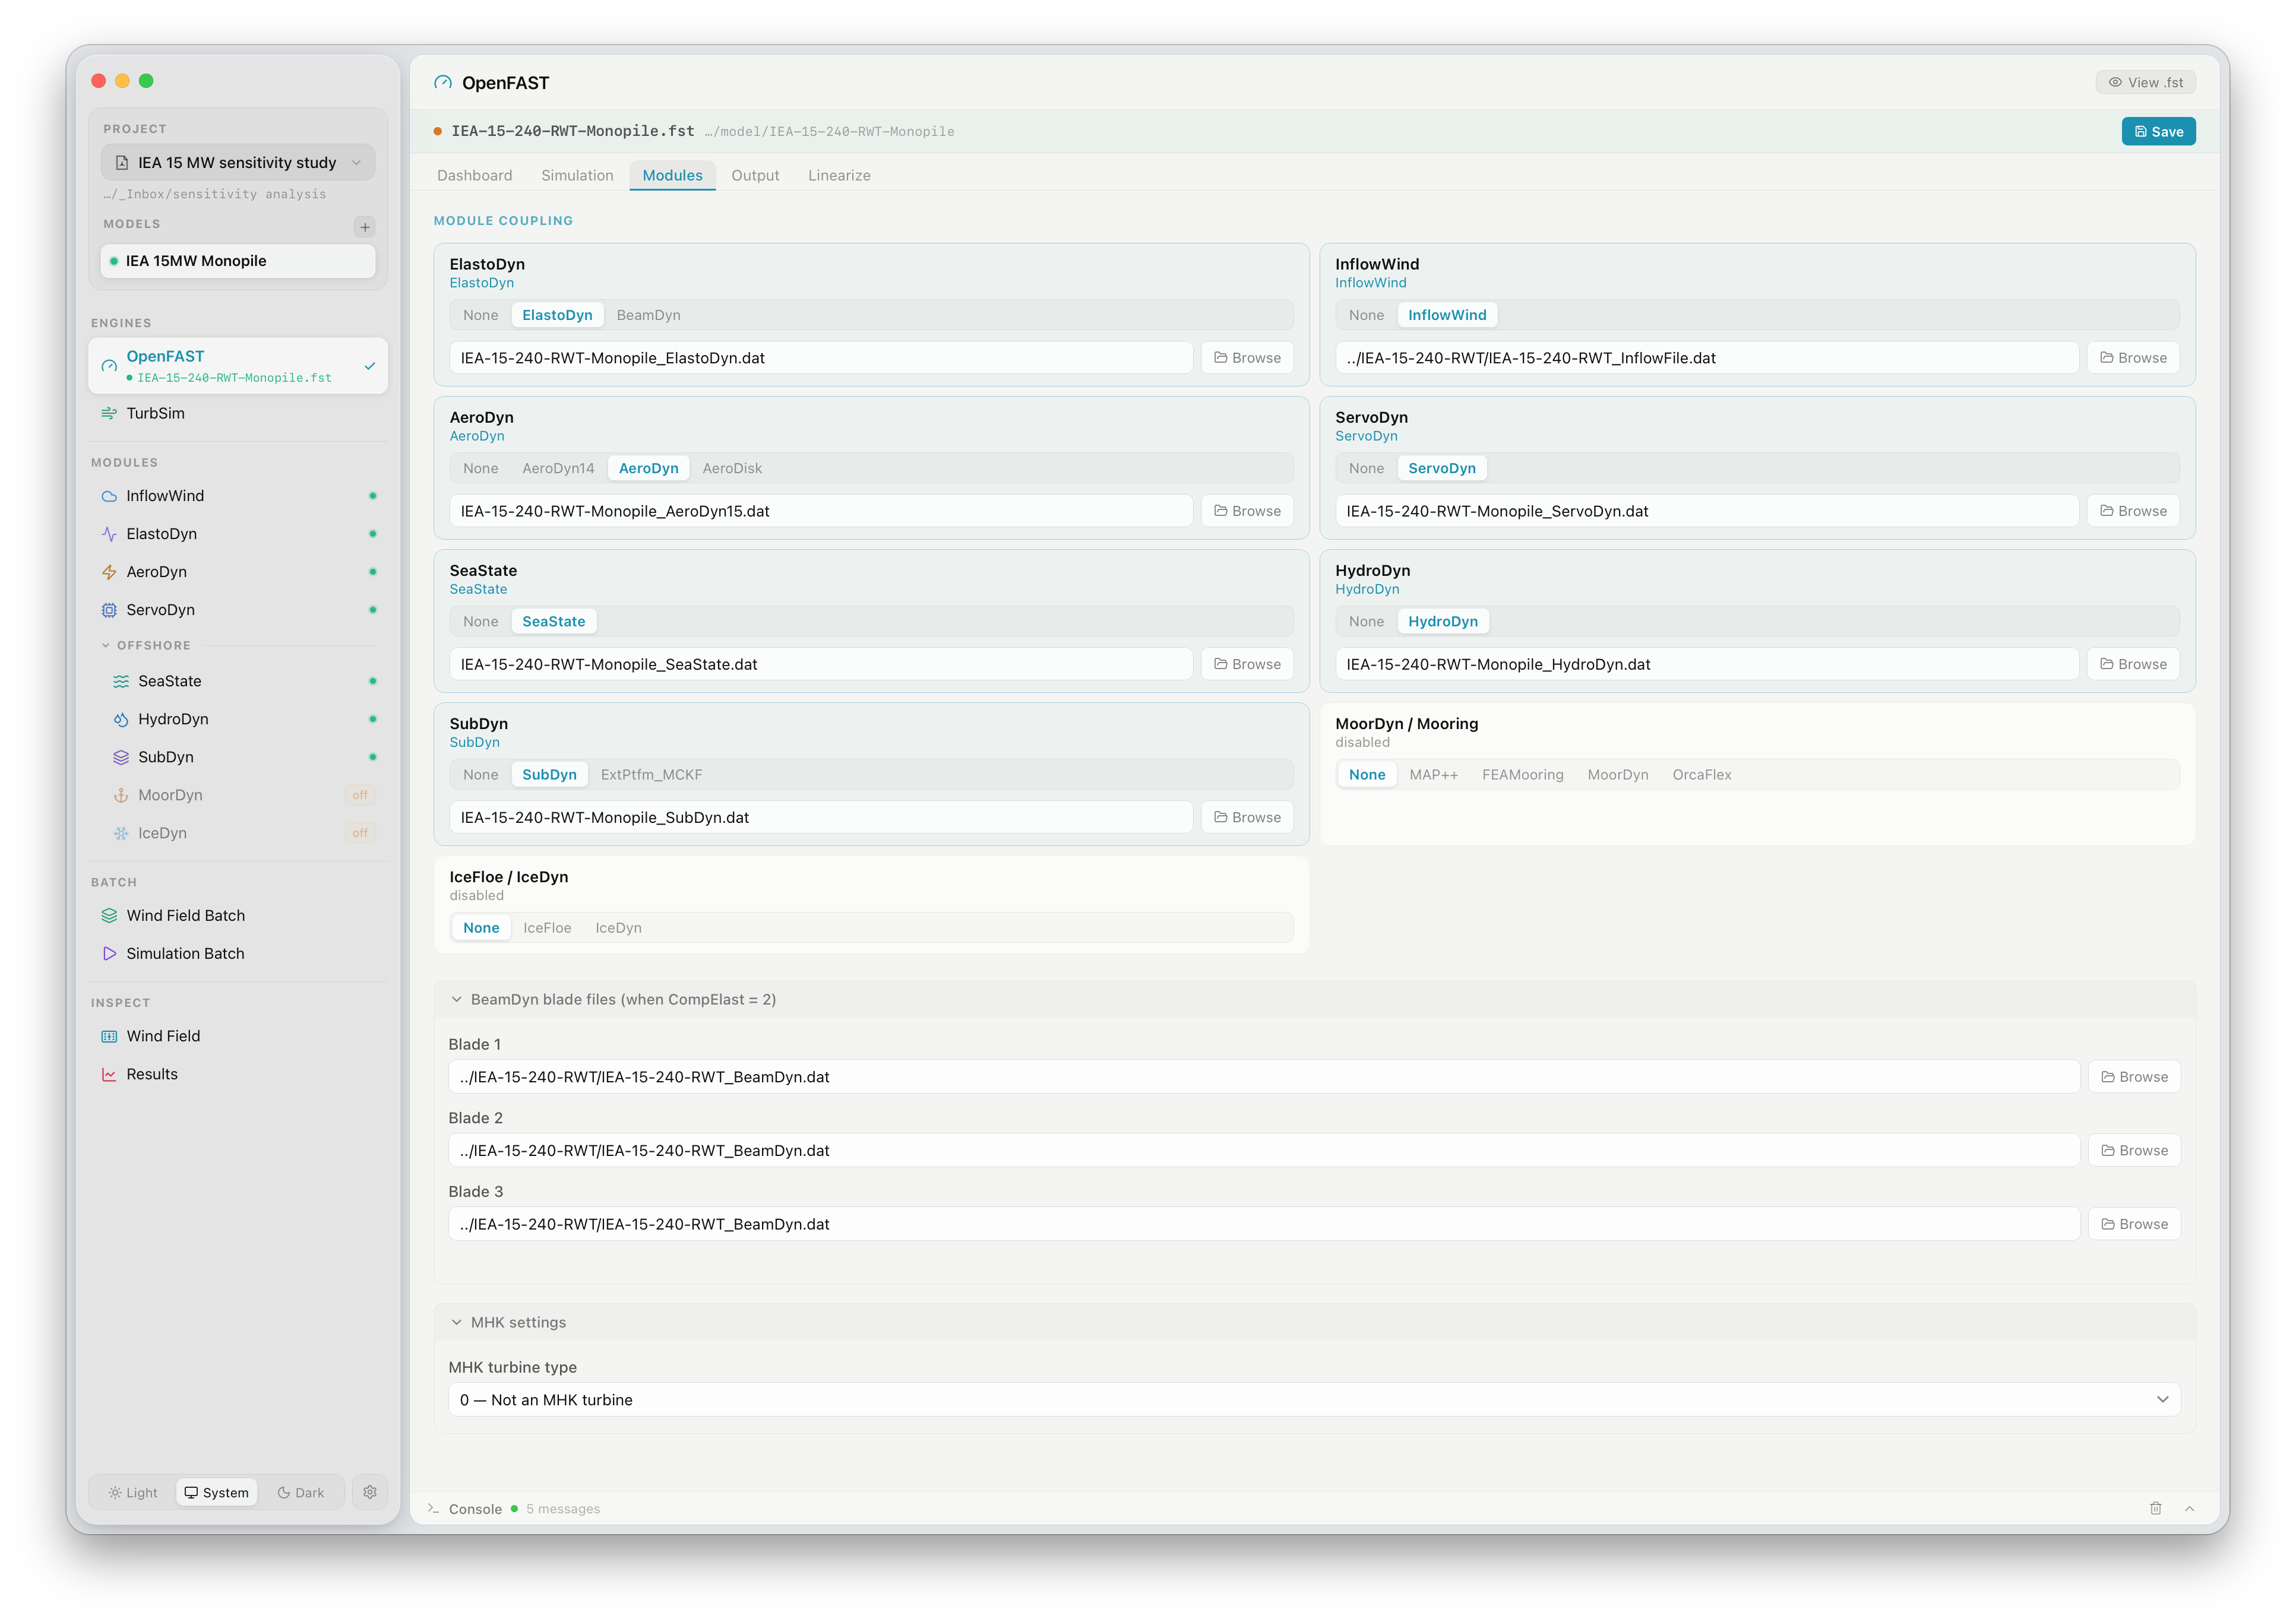The height and width of the screenshot is (1622, 2296).
Task: Click the ServoDyn.dat file path field
Action: [1706, 511]
